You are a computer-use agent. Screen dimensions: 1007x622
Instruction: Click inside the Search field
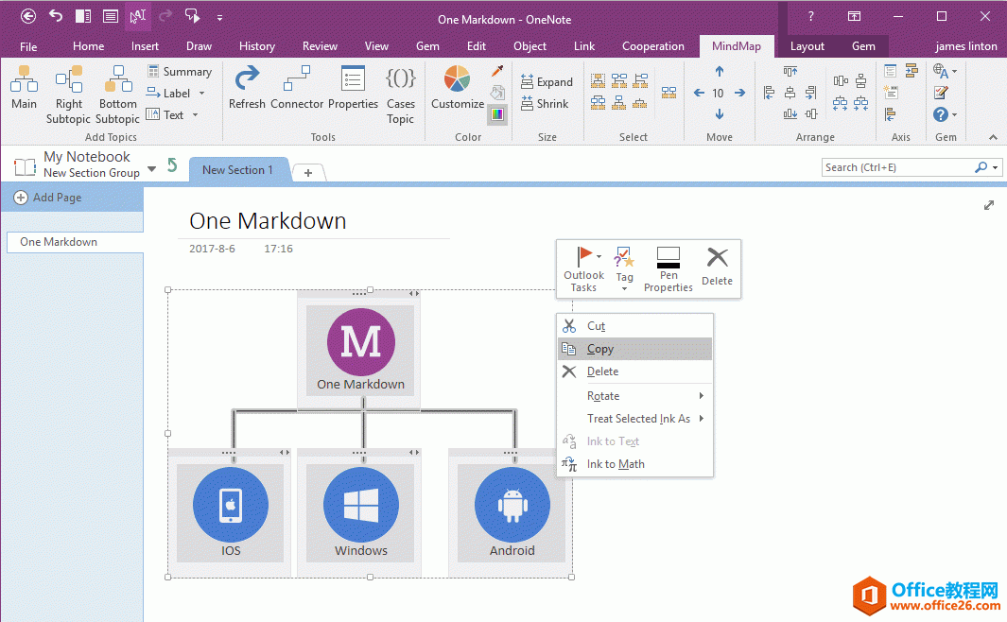point(898,166)
